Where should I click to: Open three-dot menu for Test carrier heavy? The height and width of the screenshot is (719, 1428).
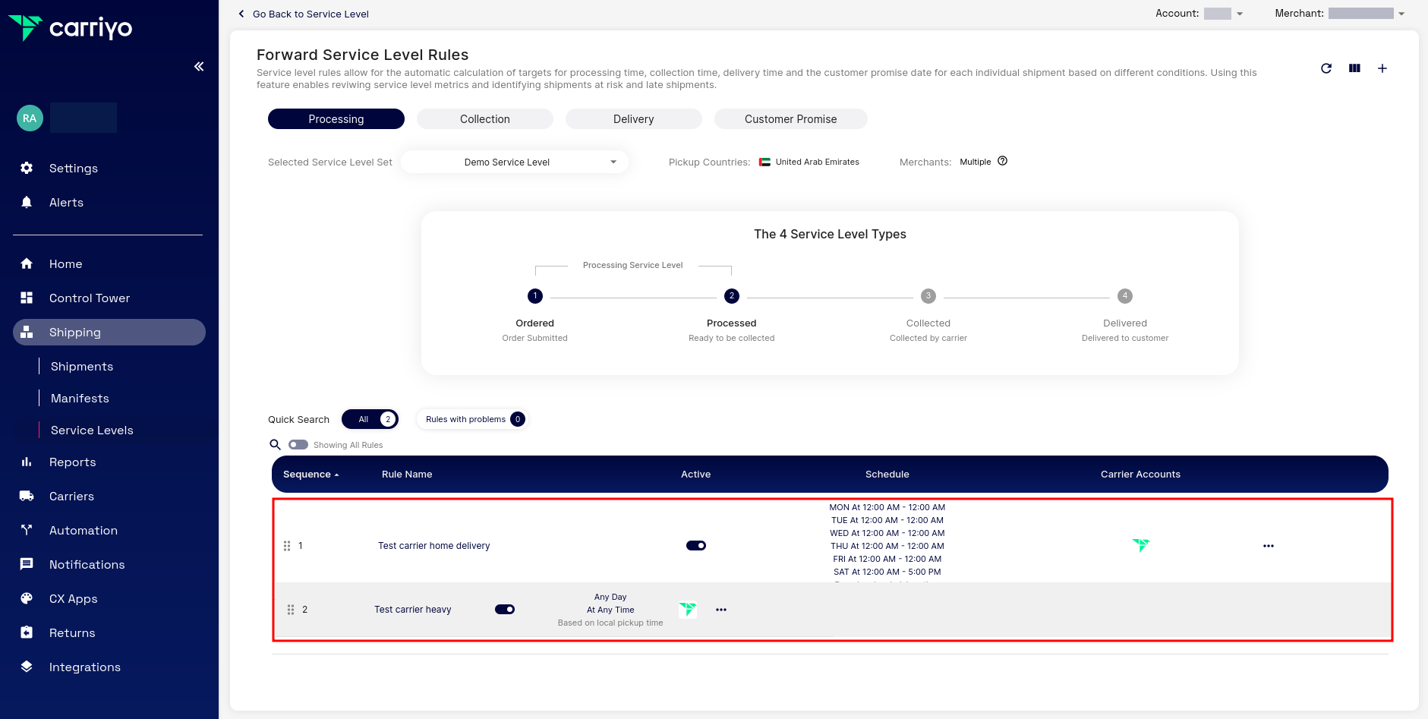click(x=721, y=610)
